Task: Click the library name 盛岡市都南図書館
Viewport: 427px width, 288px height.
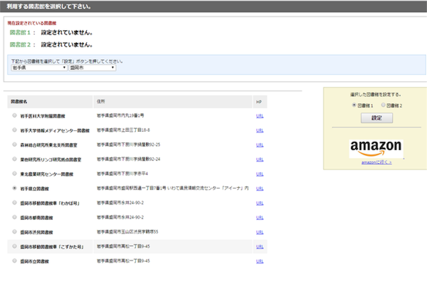Action: pyautogui.click(x=37, y=218)
